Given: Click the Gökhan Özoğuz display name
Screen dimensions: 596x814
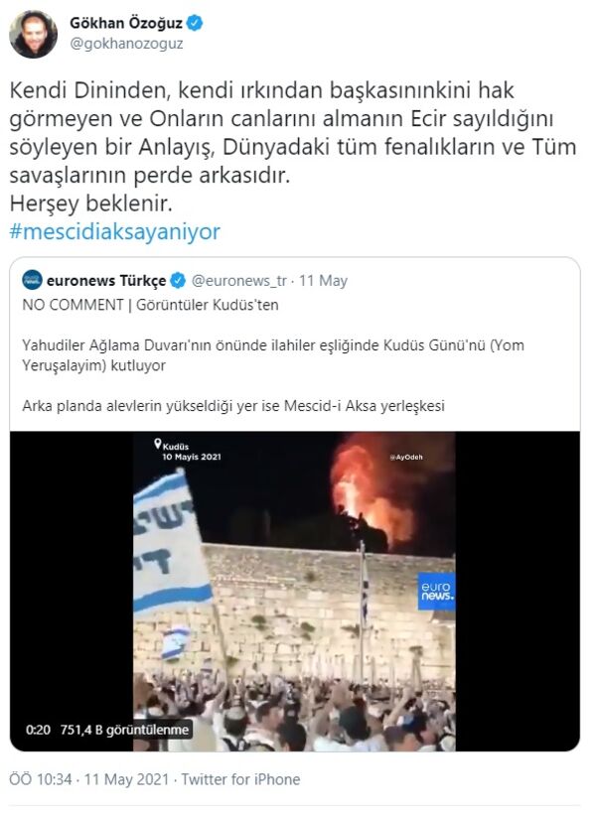Looking at the screenshot, I should click(126, 24).
